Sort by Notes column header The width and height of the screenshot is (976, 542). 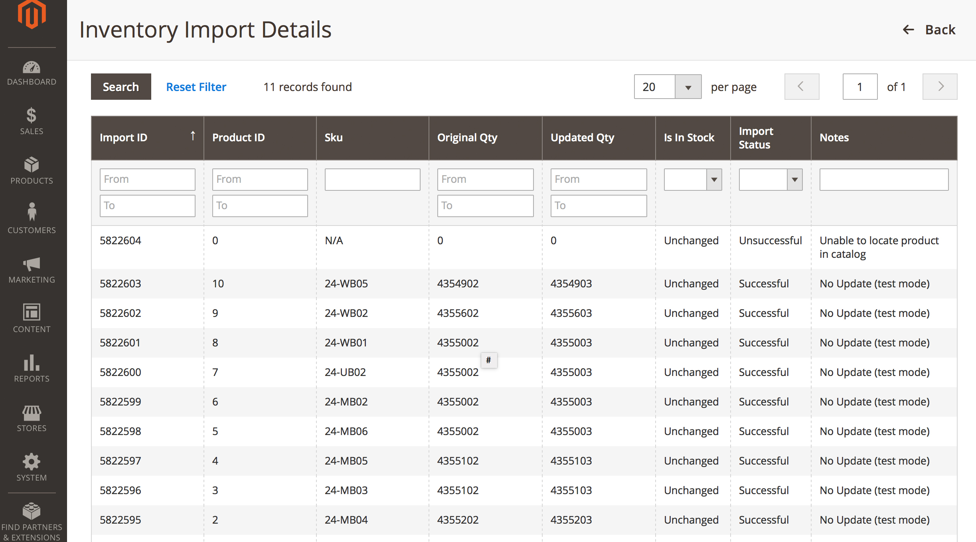click(884, 138)
